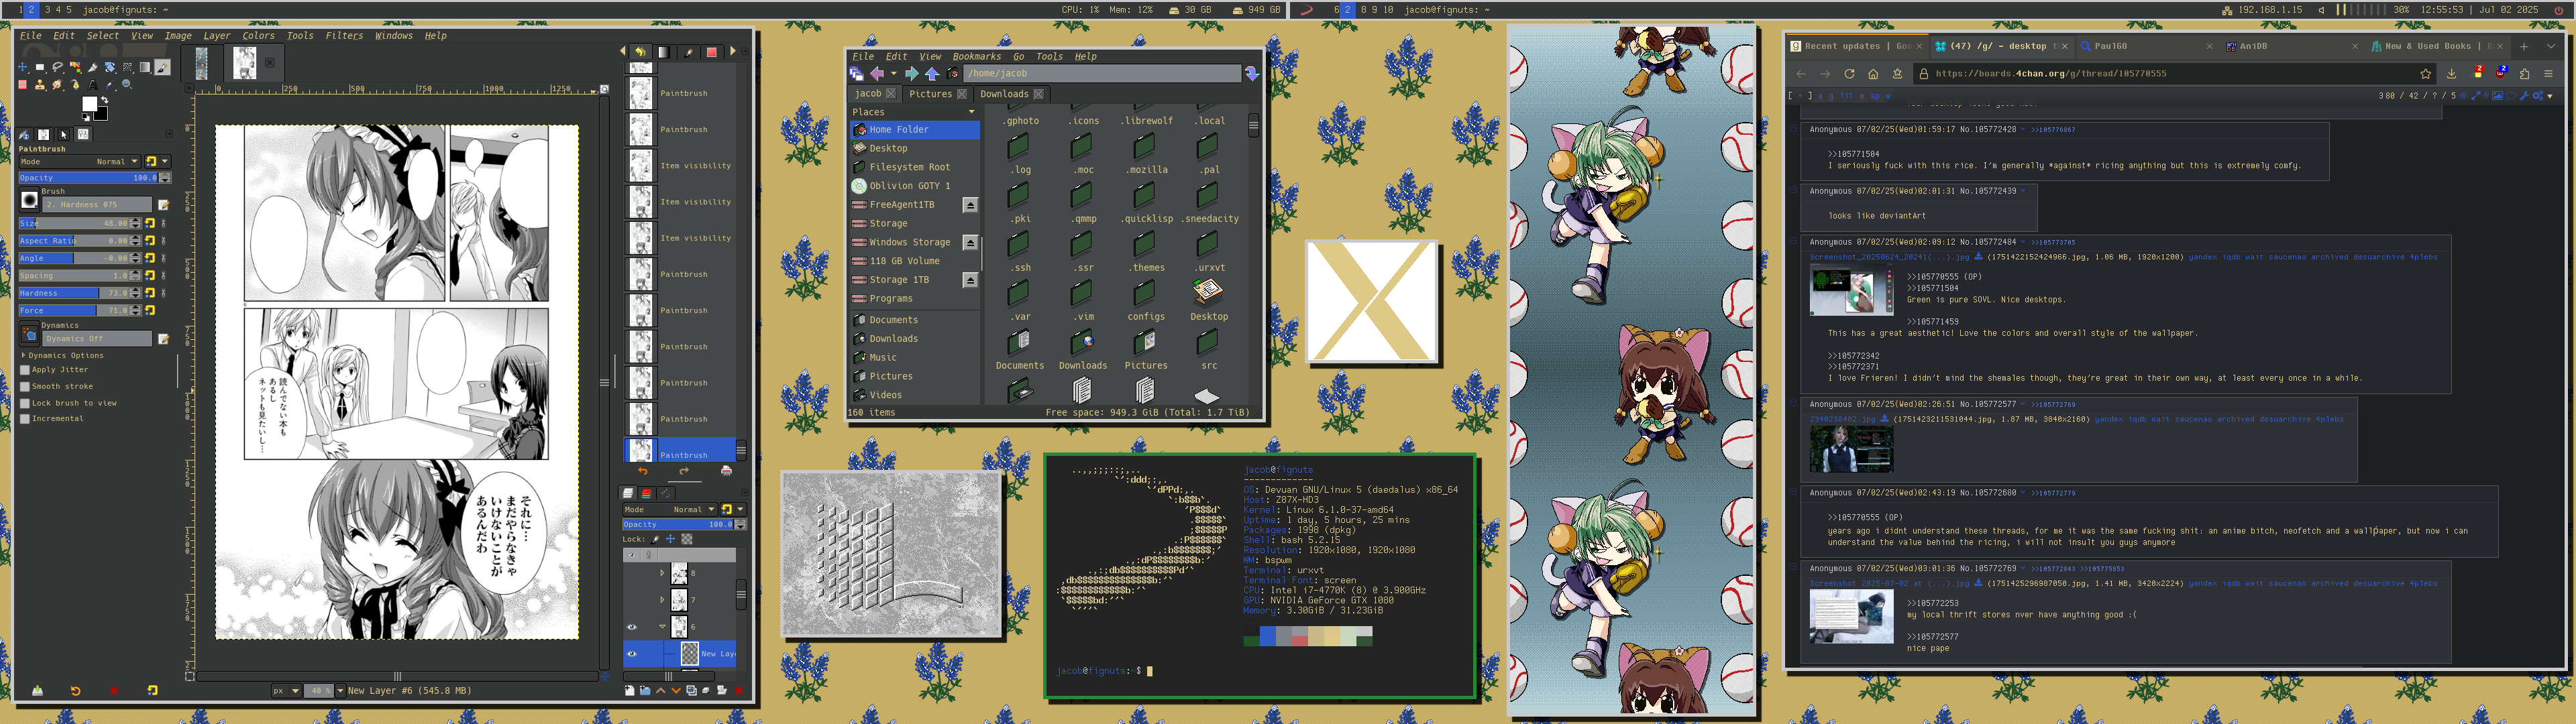The image size is (2576, 724).
Task: Open brush editor for 2. Hardness 075
Action: (164, 205)
